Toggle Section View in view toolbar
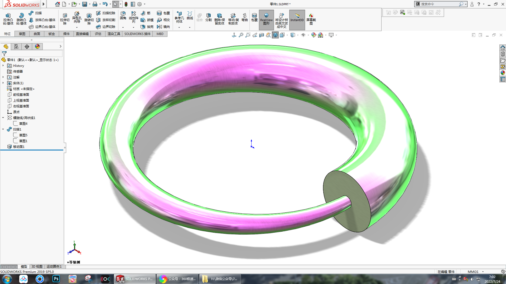Viewport: 506px width, 284px height. point(262,35)
